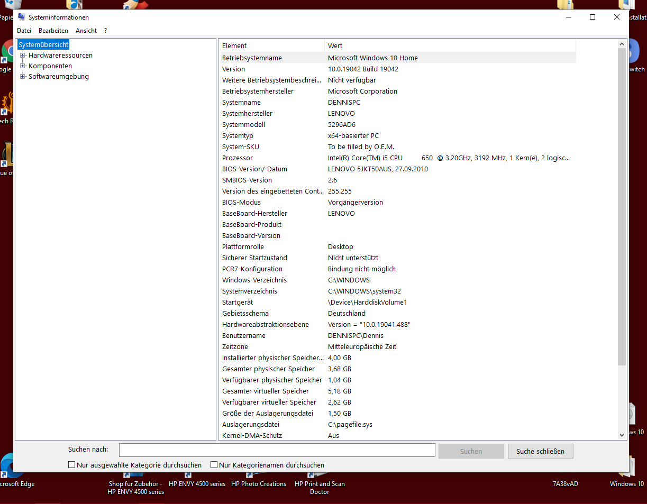Click the scrollbar down arrow in details list
647x504 pixels.
[622, 435]
